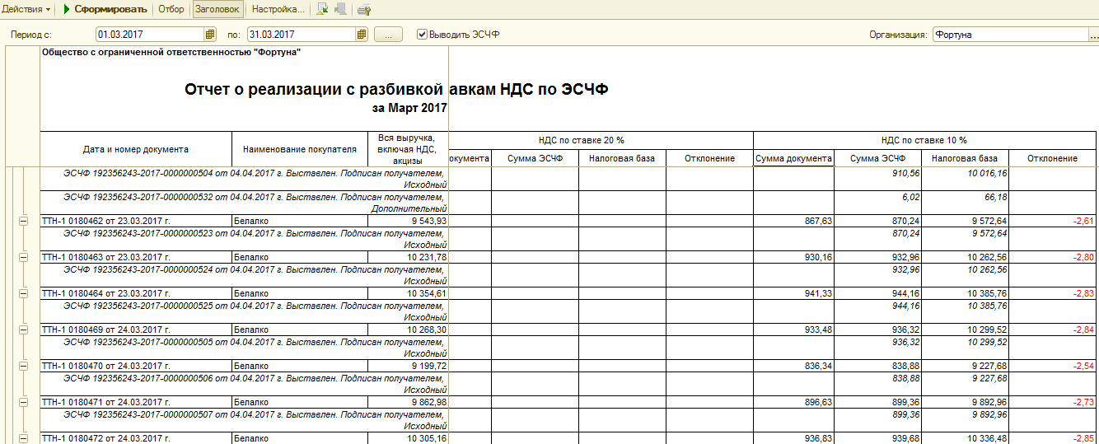The height and width of the screenshot is (444, 1099).
Task: Open Настройка... report settings
Action: pos(278,10)
